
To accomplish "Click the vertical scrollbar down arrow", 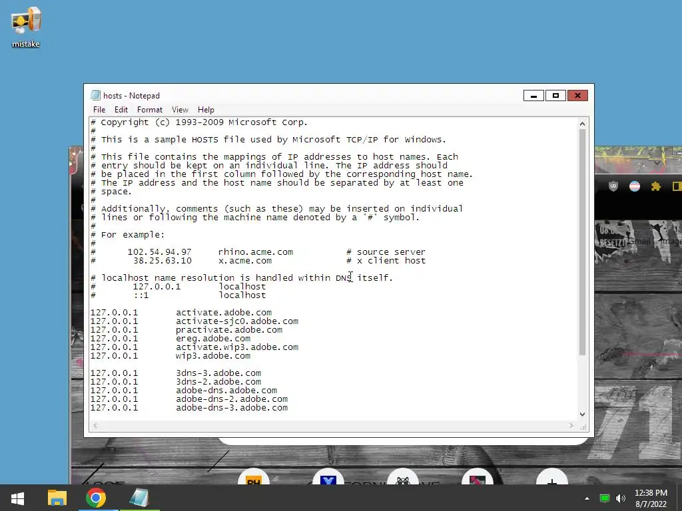I will 582,415.
